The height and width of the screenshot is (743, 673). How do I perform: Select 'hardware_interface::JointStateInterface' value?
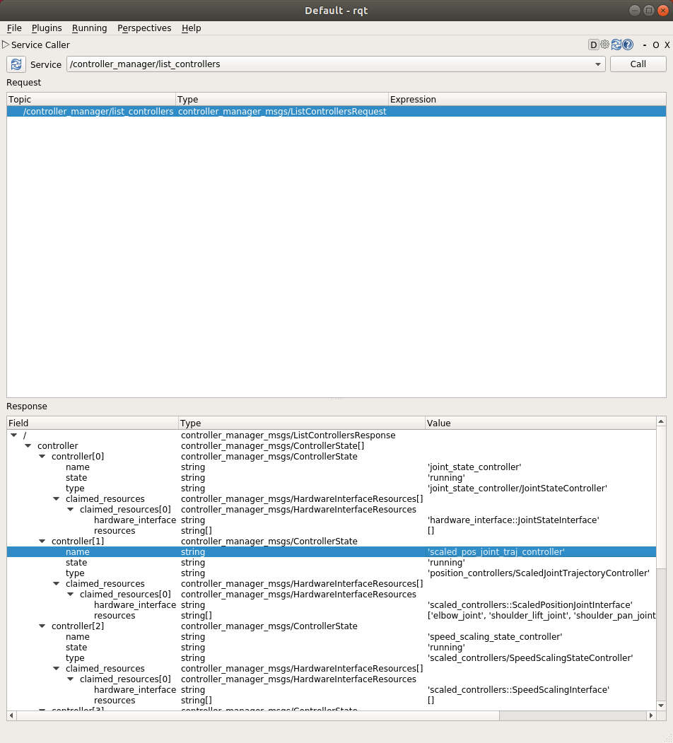[513, 520]
